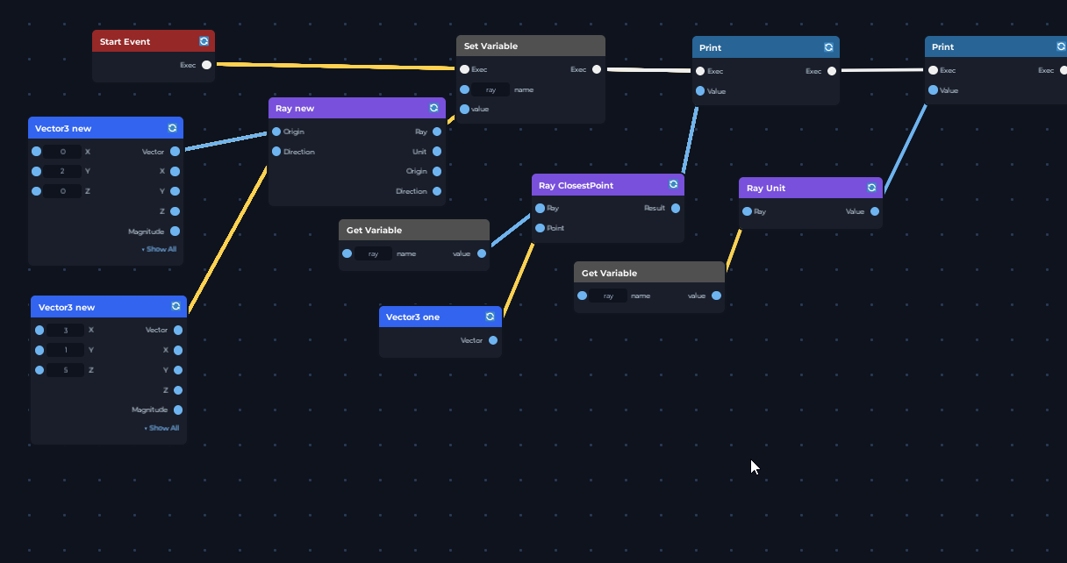Click Exec output pin on first Print node

point(832,71)
